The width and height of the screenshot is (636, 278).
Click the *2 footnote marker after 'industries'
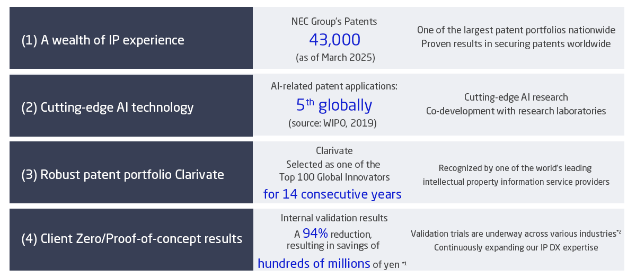pyautogui.click(x=619, y=231)
